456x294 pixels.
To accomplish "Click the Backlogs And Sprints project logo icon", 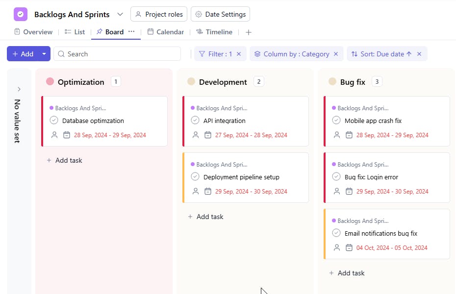I will 21,14.
